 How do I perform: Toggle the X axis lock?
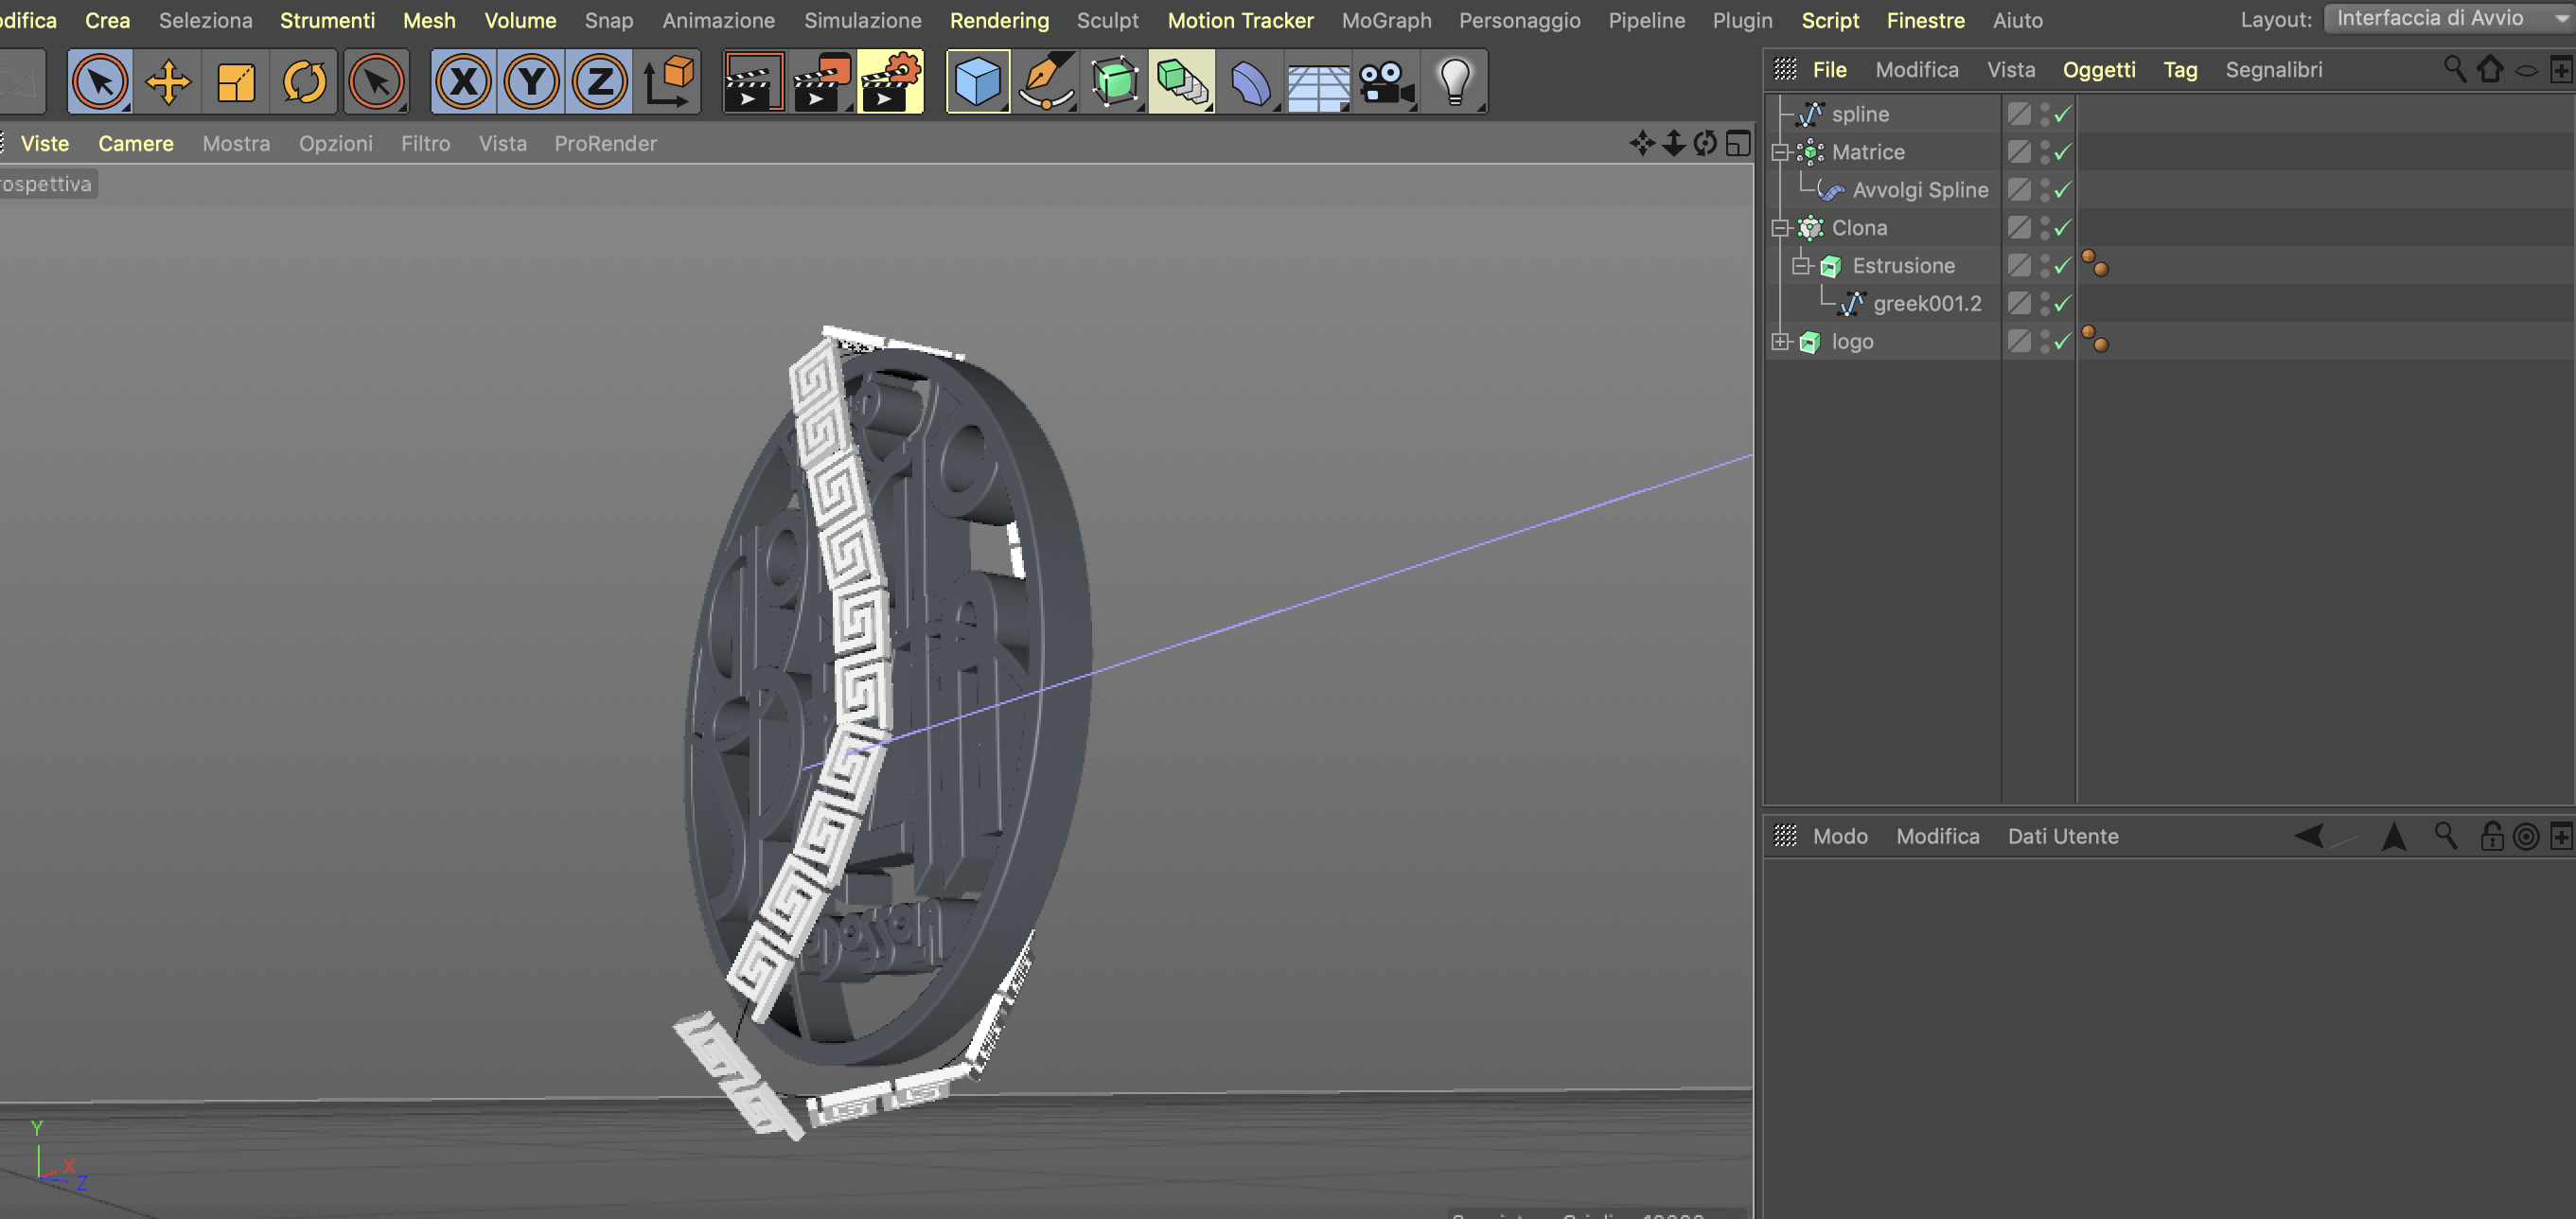click(464, 82)
